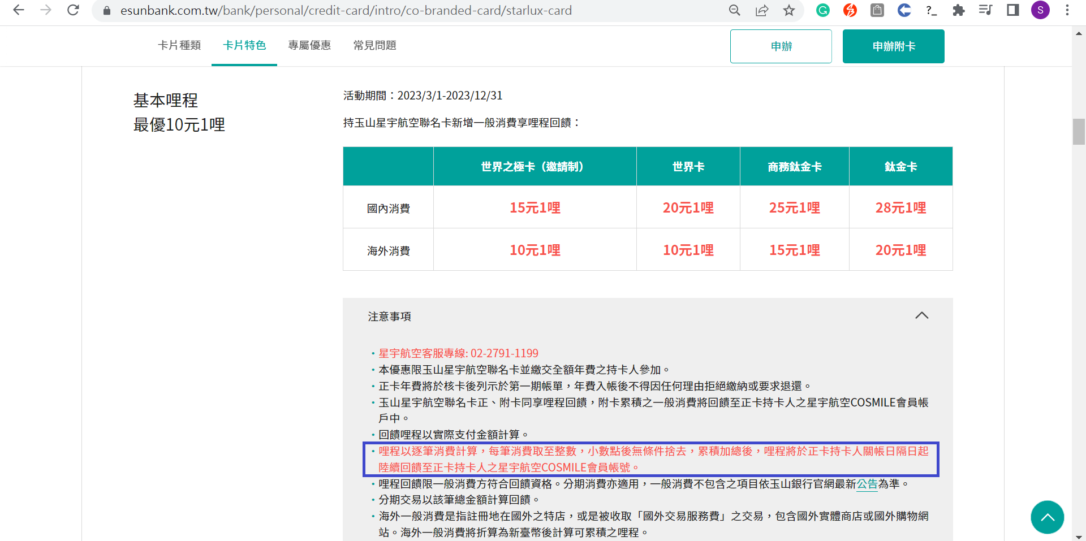Open the media control playlist icon

(x=986, y=10)
